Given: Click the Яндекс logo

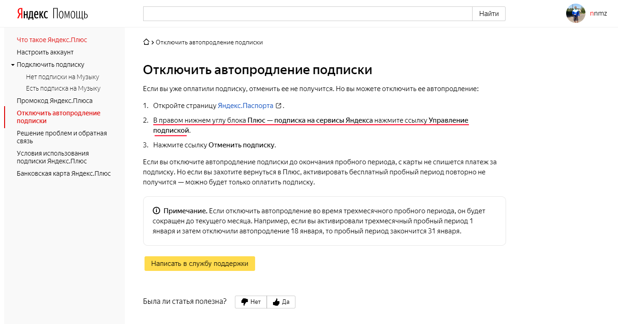Looking at the screenshot, I should (x=33, y=14).
